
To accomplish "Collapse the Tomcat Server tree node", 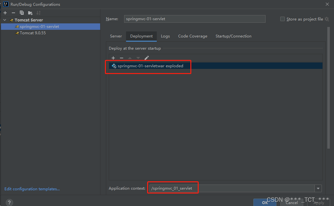I will click(5, 20).
